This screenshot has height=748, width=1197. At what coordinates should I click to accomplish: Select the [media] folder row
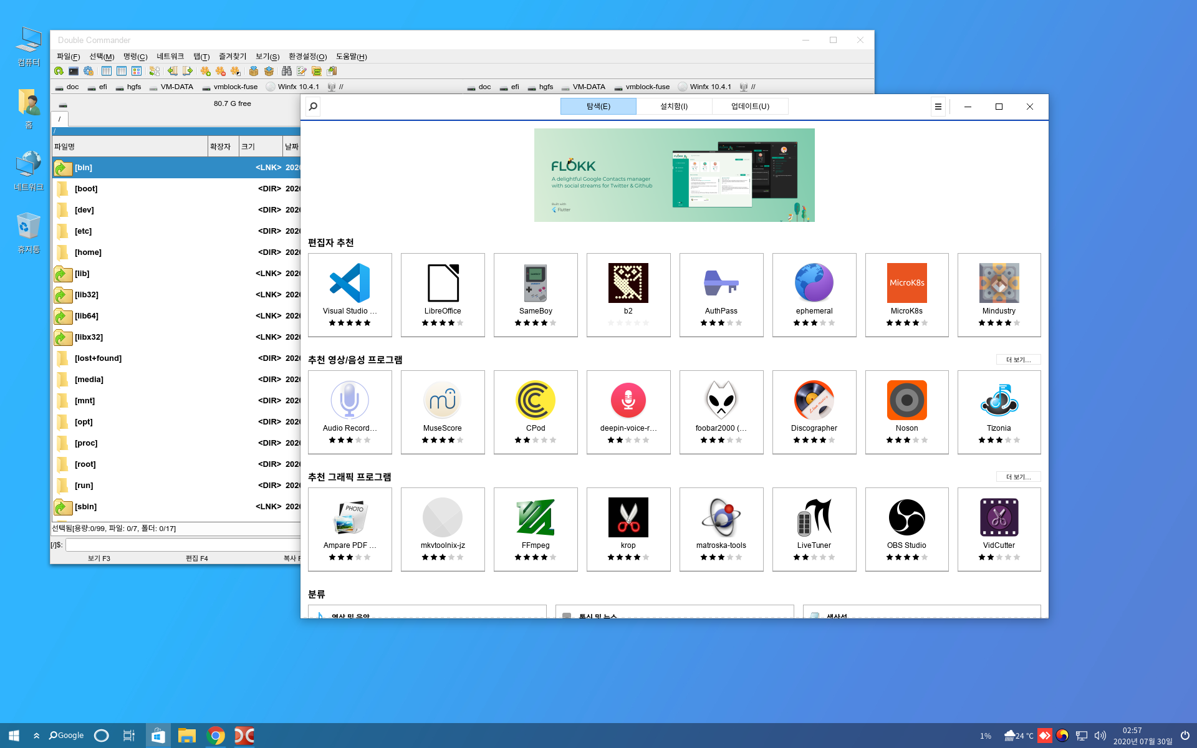176,380
